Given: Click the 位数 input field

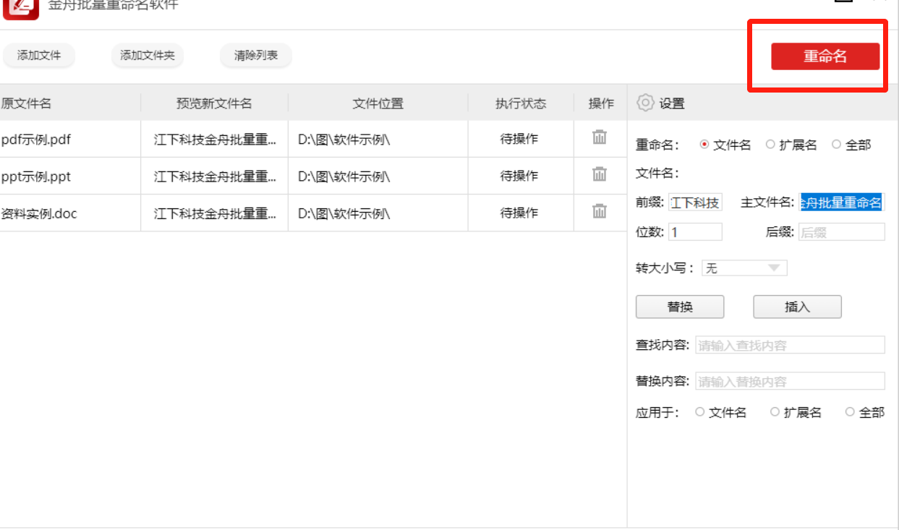Looking at the screenshot, I should tap(695, 232).
